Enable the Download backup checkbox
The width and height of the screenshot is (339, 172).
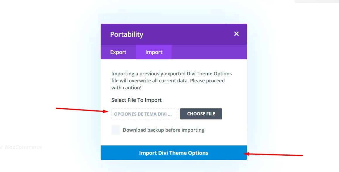point(116,130)
